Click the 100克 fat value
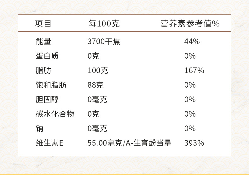Viewport: 249px width, 175px height. click(98, 71)
